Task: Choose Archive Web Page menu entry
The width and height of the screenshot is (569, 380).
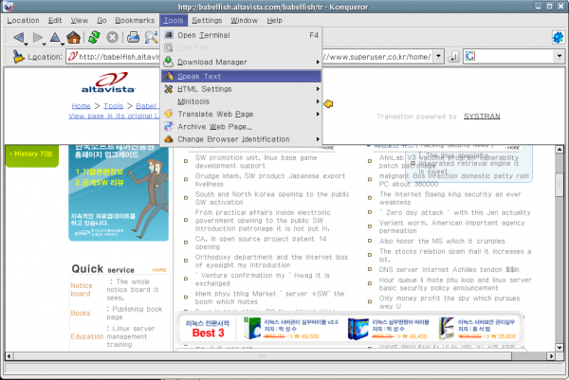Action: (x=241, y=127)
